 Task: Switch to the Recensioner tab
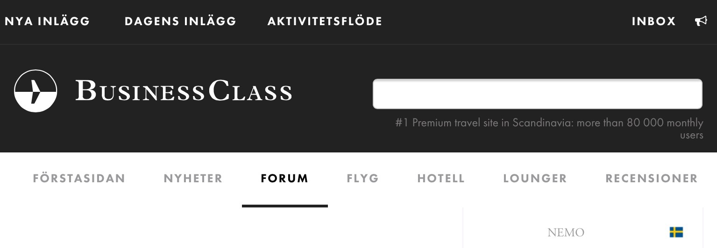pos(651,179)
